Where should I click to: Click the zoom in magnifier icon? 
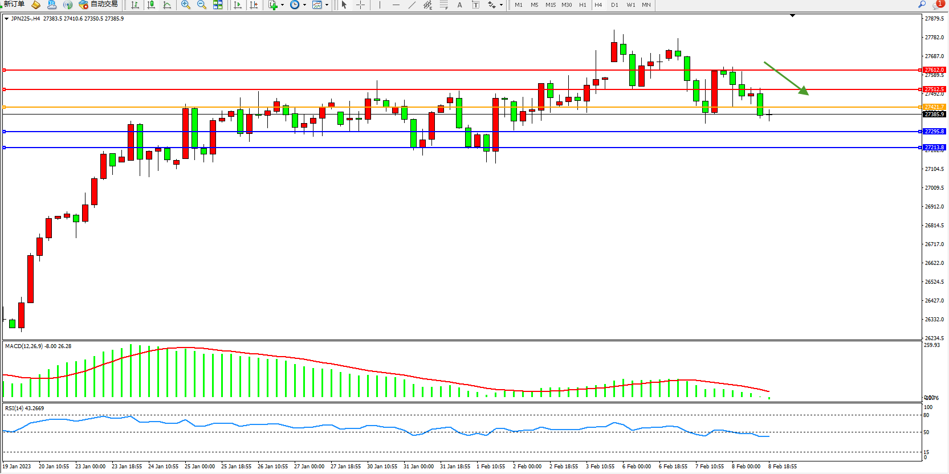[x=186, y=5]
